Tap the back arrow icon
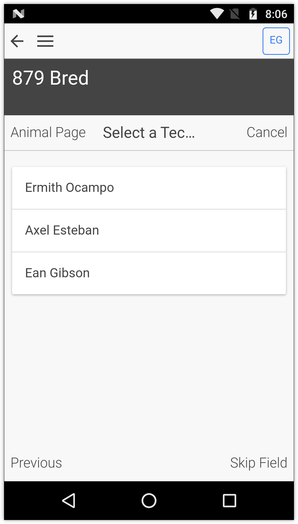 pyautogui.click(x=17, y=41)
